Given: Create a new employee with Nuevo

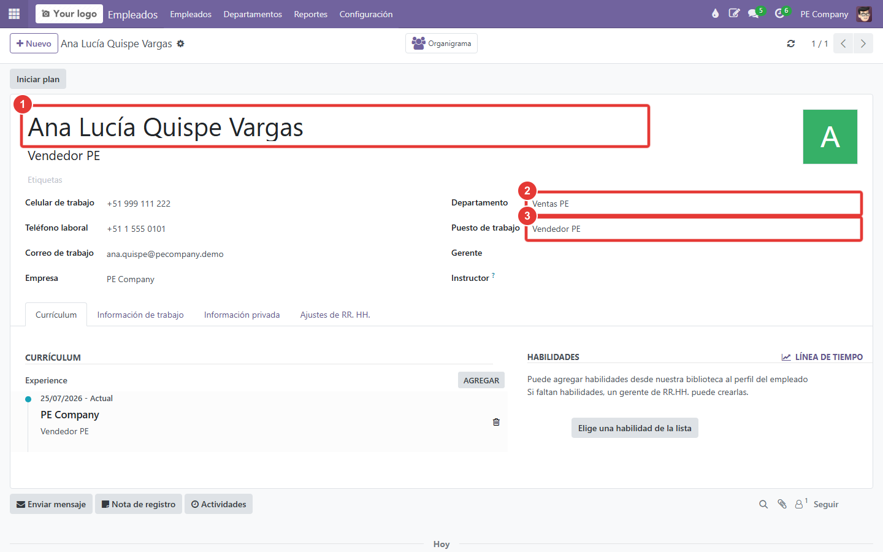Looking at the screenshot, I should pyautogui.click(x=34, y=44).
